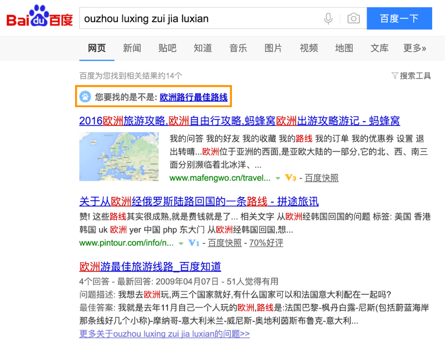The height and width of the screenshot is (342, 445).
Task: Click inside the search input field
Action: [195, 18]
